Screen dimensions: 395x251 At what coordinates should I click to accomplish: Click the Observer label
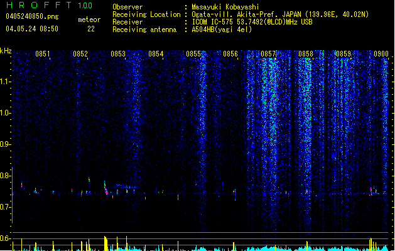(127, 7)
